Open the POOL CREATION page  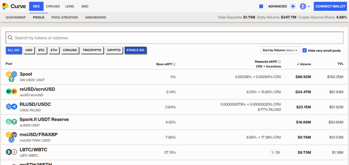click(64, 17)
